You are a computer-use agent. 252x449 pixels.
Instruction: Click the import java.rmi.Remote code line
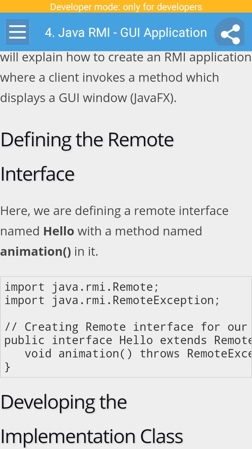tap(82, 287)
